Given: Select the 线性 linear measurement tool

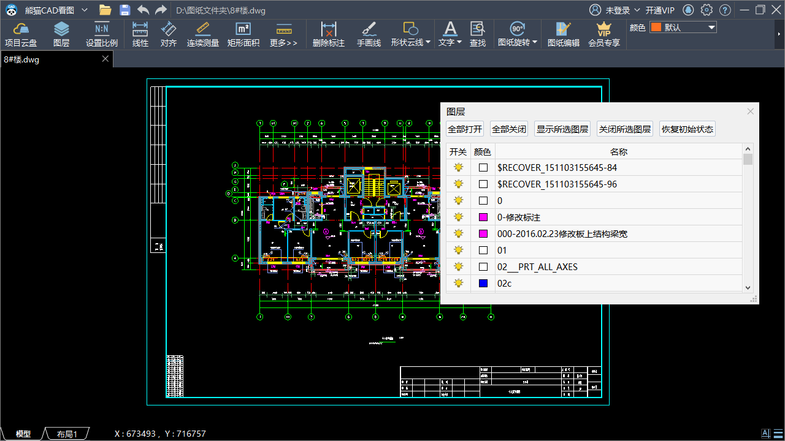Looking at the screenshot, I should (x=140, y=34).
